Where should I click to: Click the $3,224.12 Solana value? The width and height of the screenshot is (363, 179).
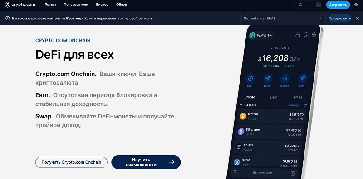tap(292, 146)
